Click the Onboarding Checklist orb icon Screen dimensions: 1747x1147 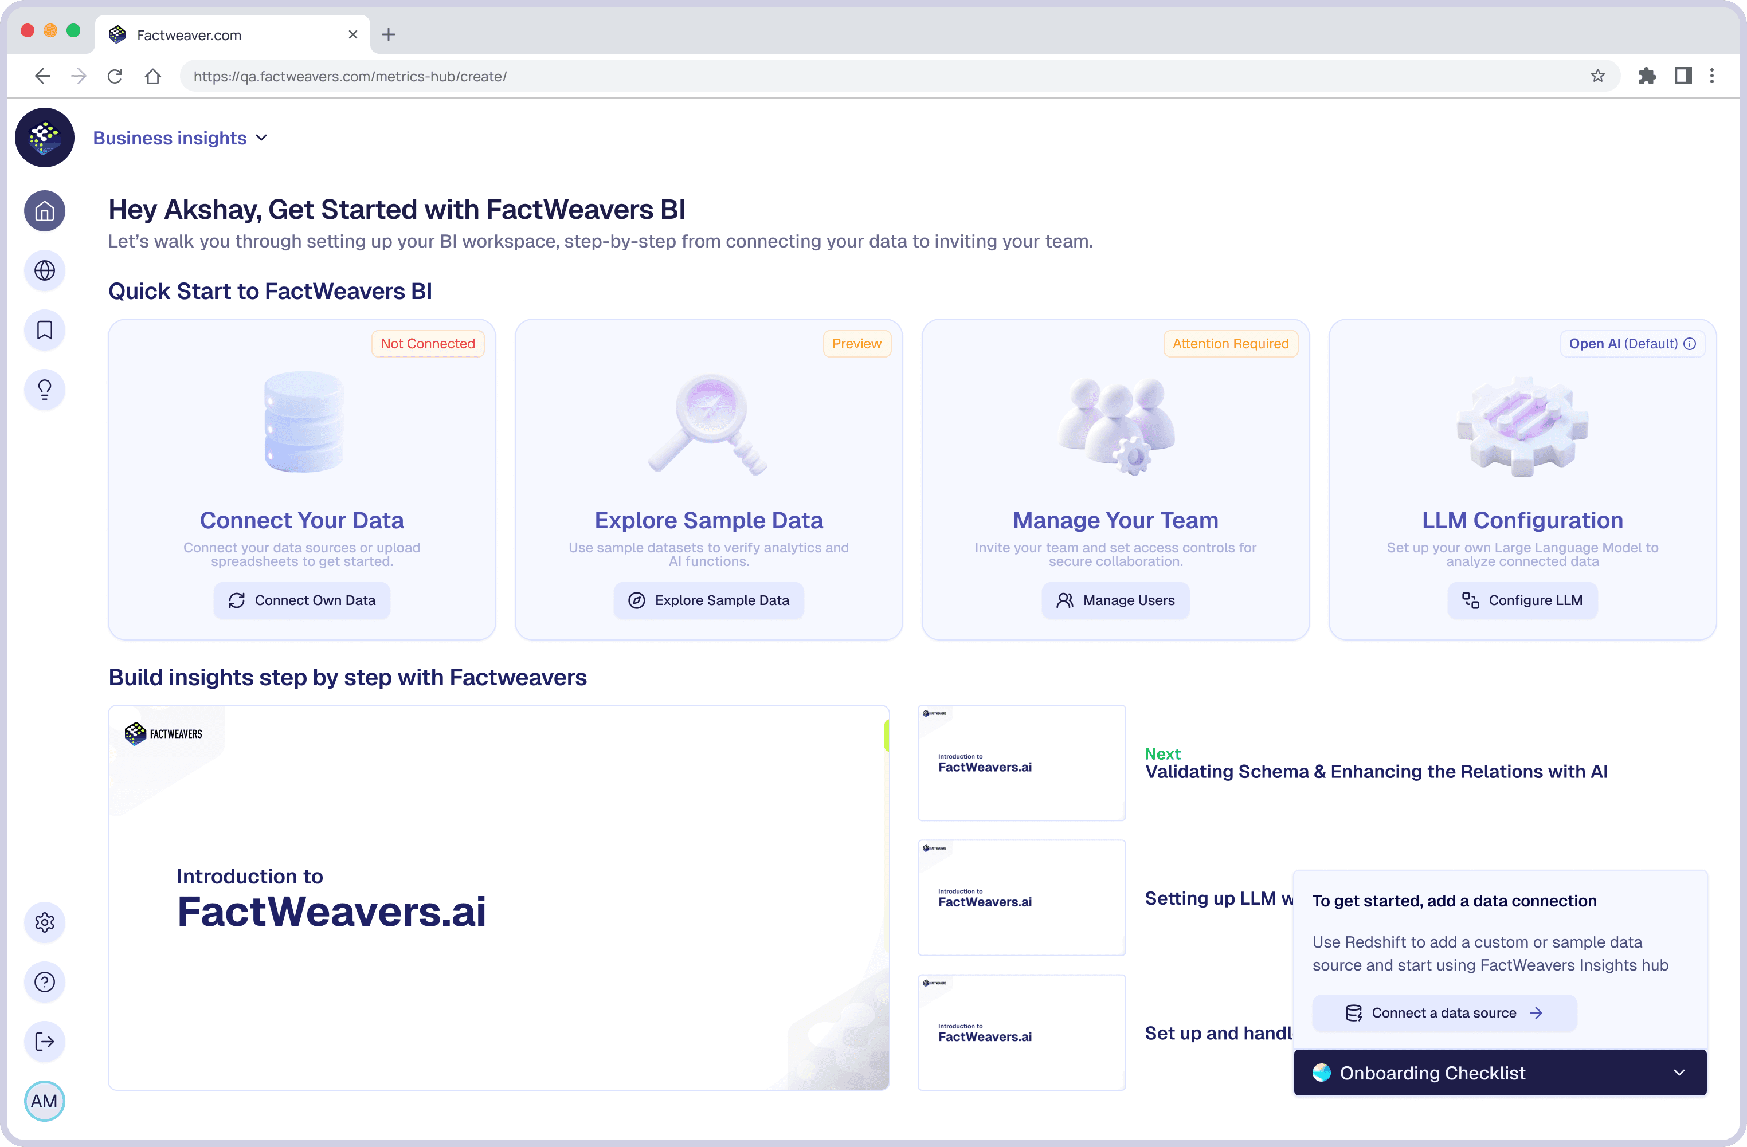tap(1322, 1073)
